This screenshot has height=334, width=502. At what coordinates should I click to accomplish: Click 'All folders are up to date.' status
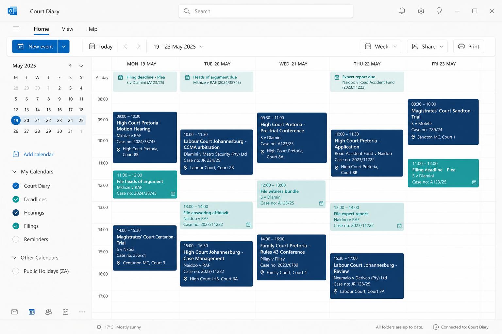(x=399, y=327)
